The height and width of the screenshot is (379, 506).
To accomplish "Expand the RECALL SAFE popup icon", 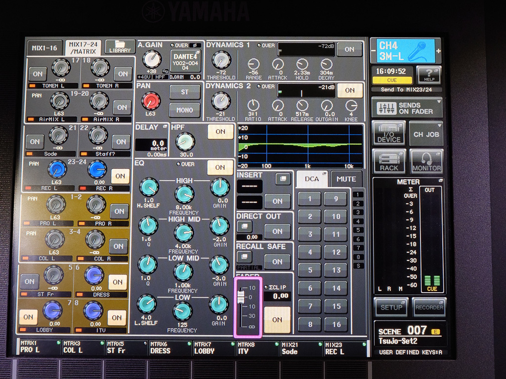I will [x=245, y=257].
